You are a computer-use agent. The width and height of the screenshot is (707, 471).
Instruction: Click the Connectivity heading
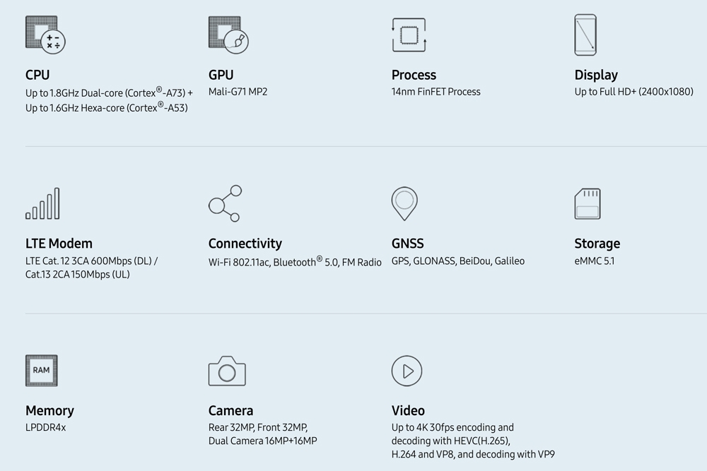tap(245, 244)
